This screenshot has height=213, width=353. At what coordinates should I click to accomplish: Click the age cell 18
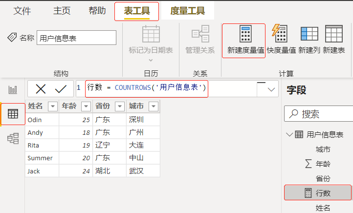tap(76, 132)
